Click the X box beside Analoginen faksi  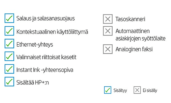108,49
